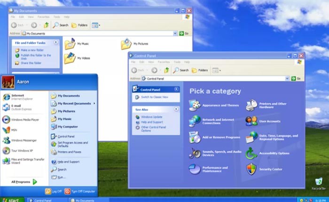Click the My Documents address field
The width and height of the screenshot is (329, 202).
click(99, 33)
